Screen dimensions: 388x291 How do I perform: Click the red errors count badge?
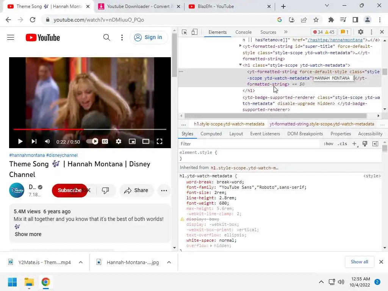tap(318, 32)
